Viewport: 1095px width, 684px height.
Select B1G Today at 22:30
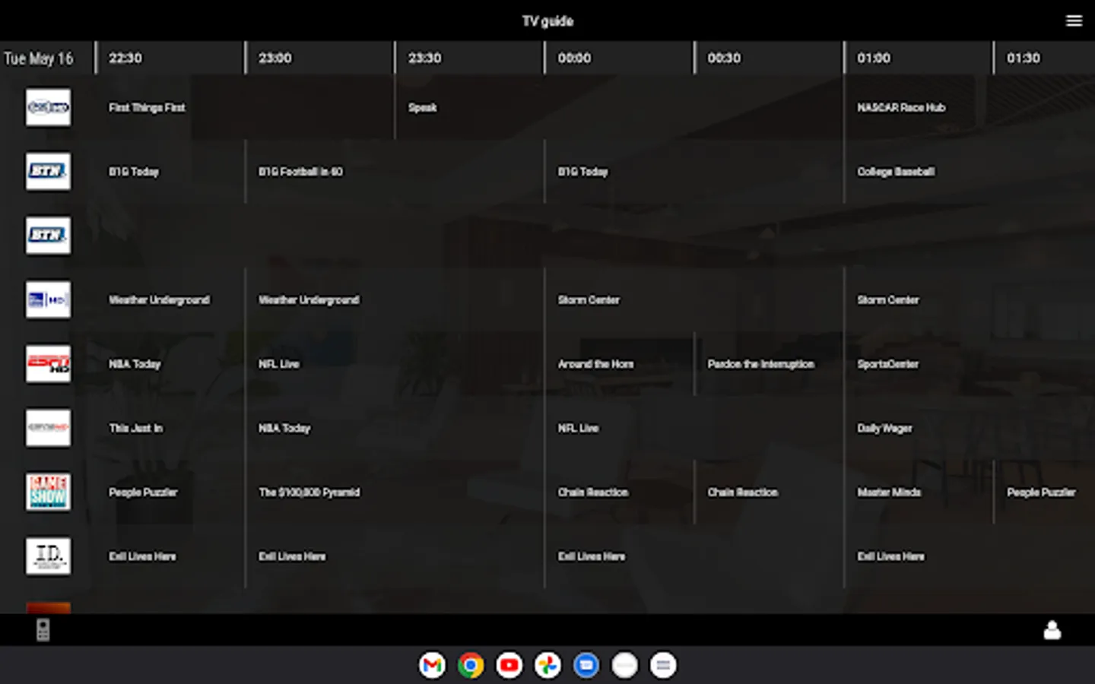[134, 172]
